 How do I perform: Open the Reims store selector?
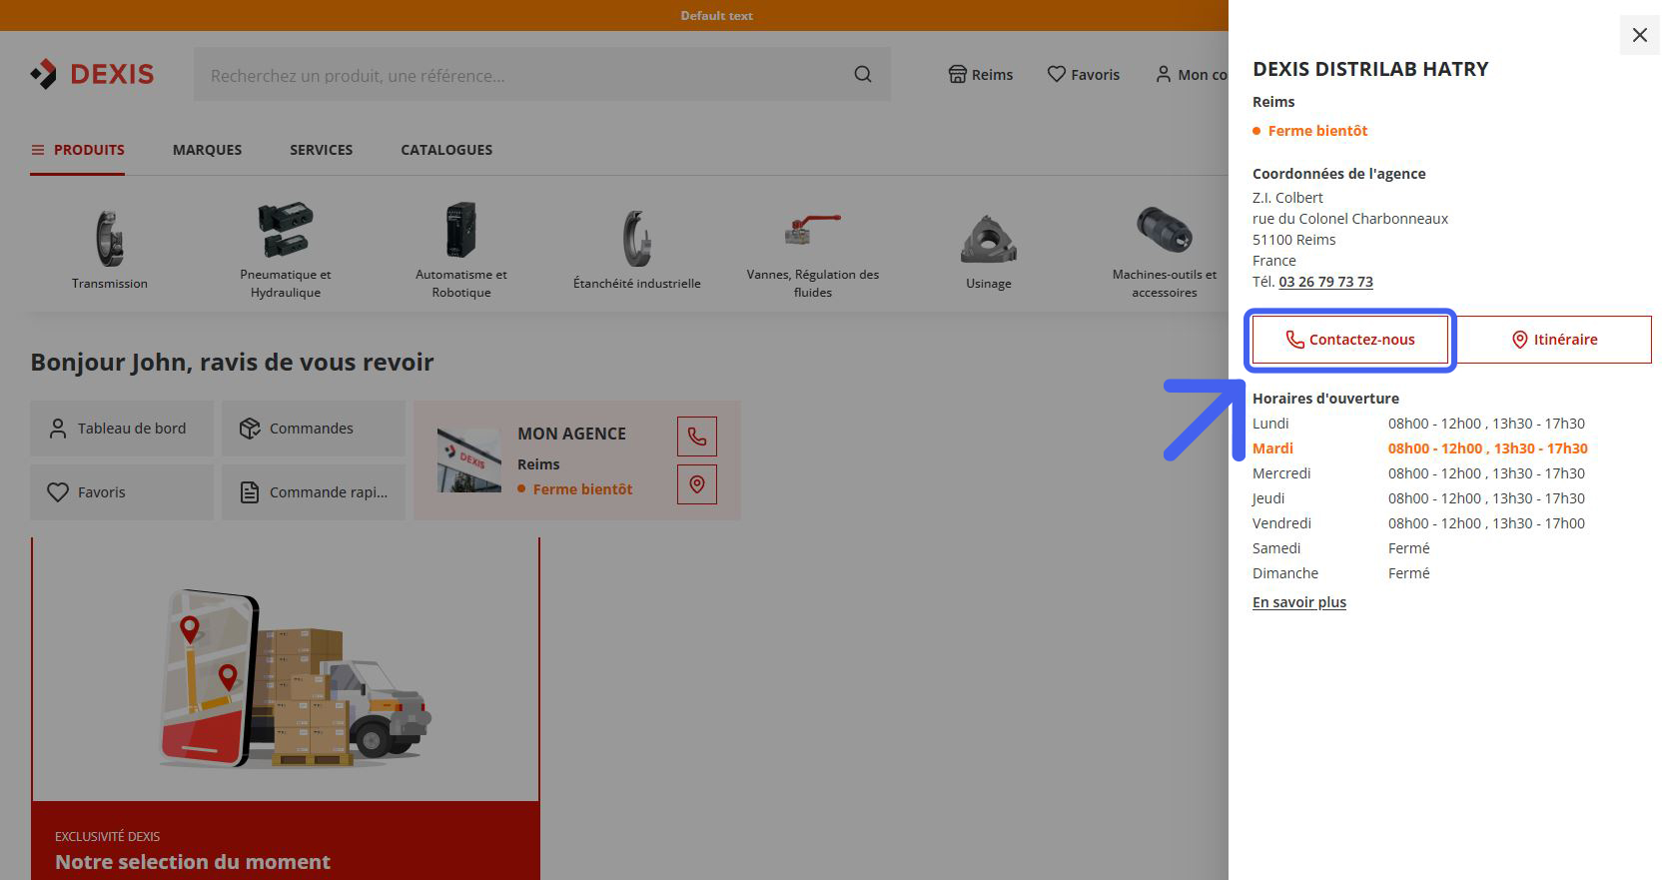click(980, 75)
